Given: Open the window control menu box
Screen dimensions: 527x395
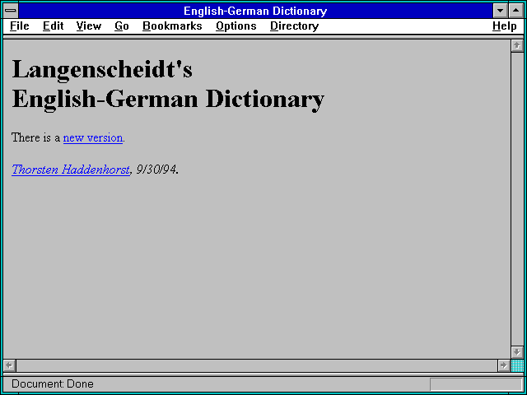Looking at the screenshot, I should 11,11.
